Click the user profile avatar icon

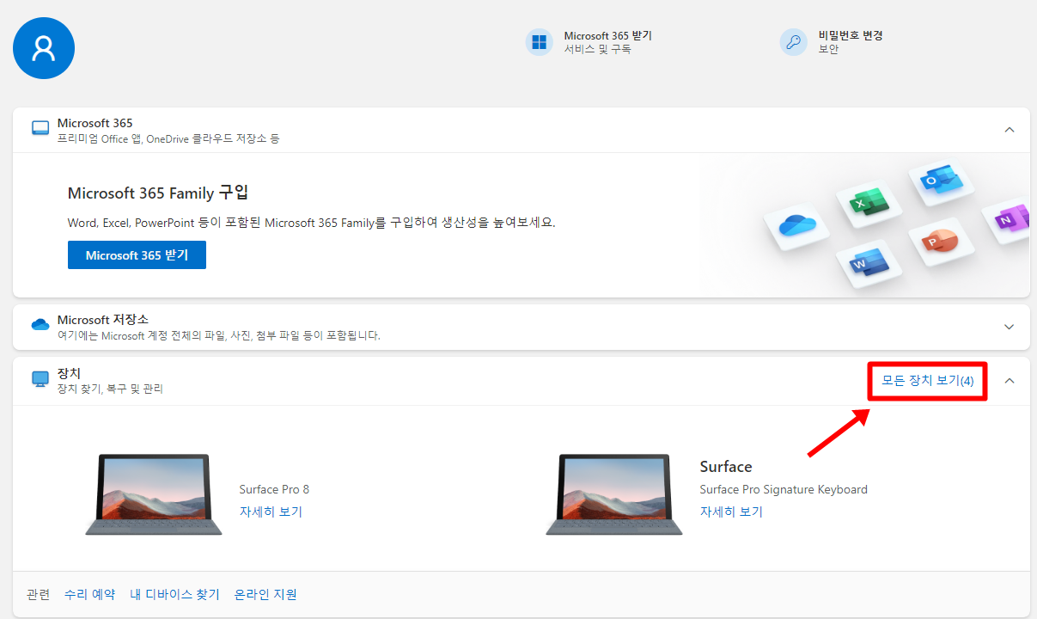(44, 48)
